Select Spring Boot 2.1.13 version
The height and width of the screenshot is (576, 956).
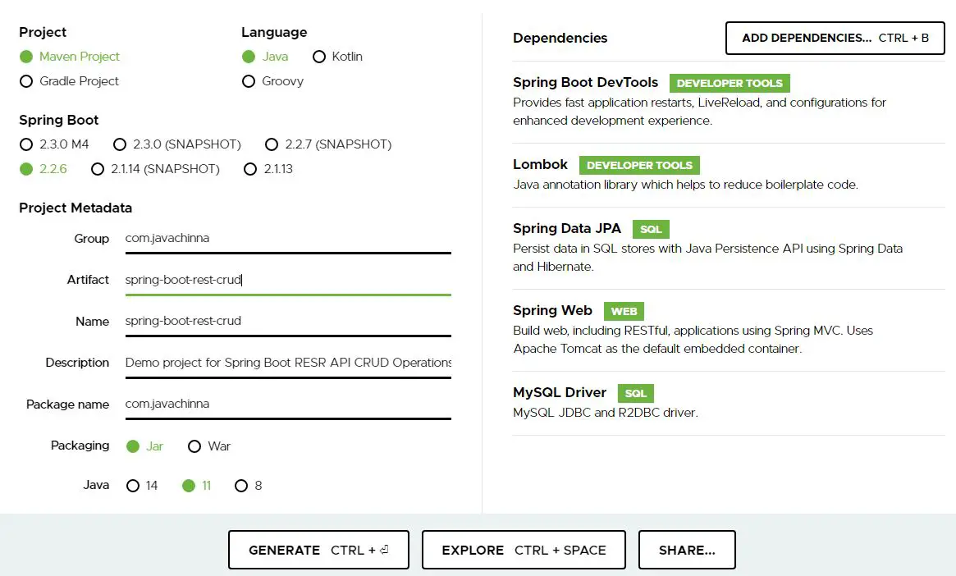[251, 169]
